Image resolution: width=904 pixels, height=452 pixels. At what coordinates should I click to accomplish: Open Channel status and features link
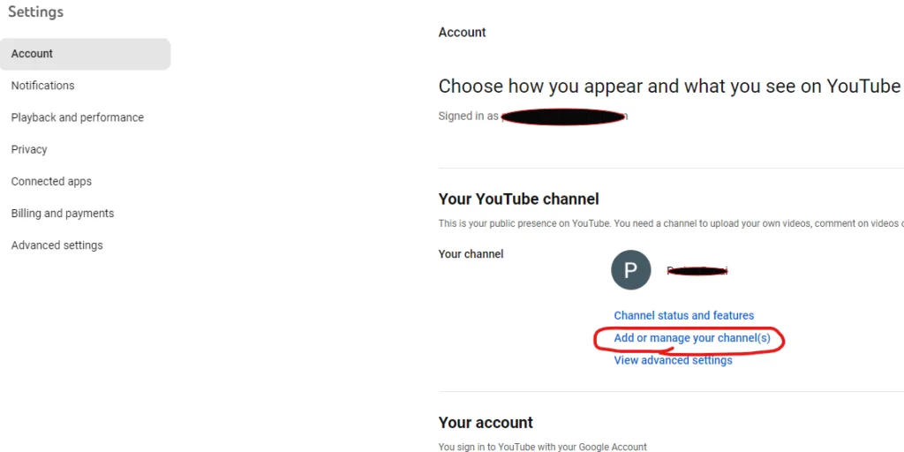684,315
